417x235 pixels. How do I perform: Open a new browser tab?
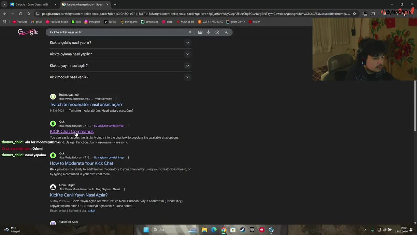[115, 5]
